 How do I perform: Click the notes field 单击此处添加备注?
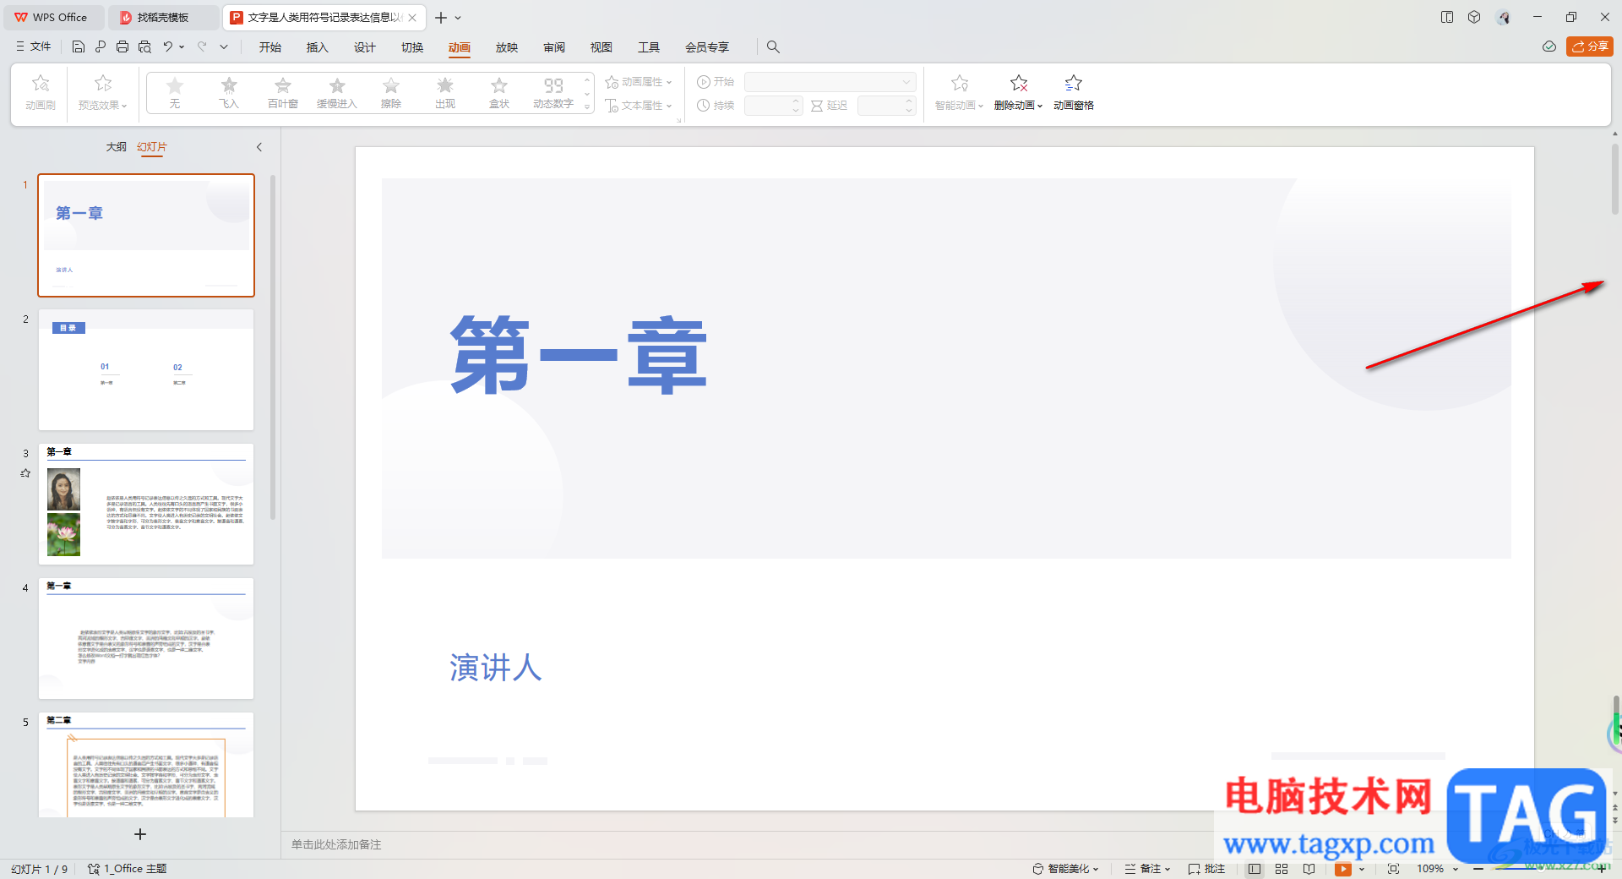[336, 844]
